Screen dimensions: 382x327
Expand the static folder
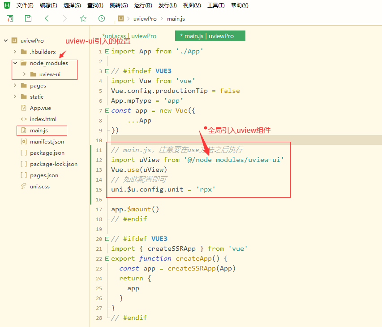point(15,96)
